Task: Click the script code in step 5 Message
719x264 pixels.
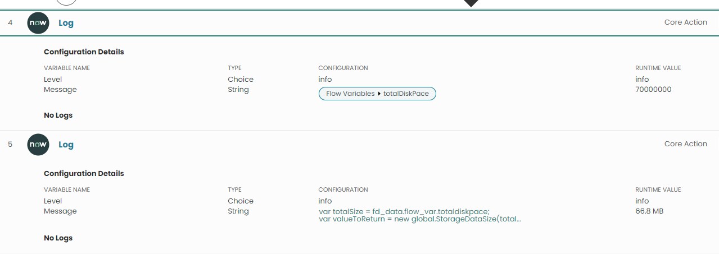Action: click(420, 215)
